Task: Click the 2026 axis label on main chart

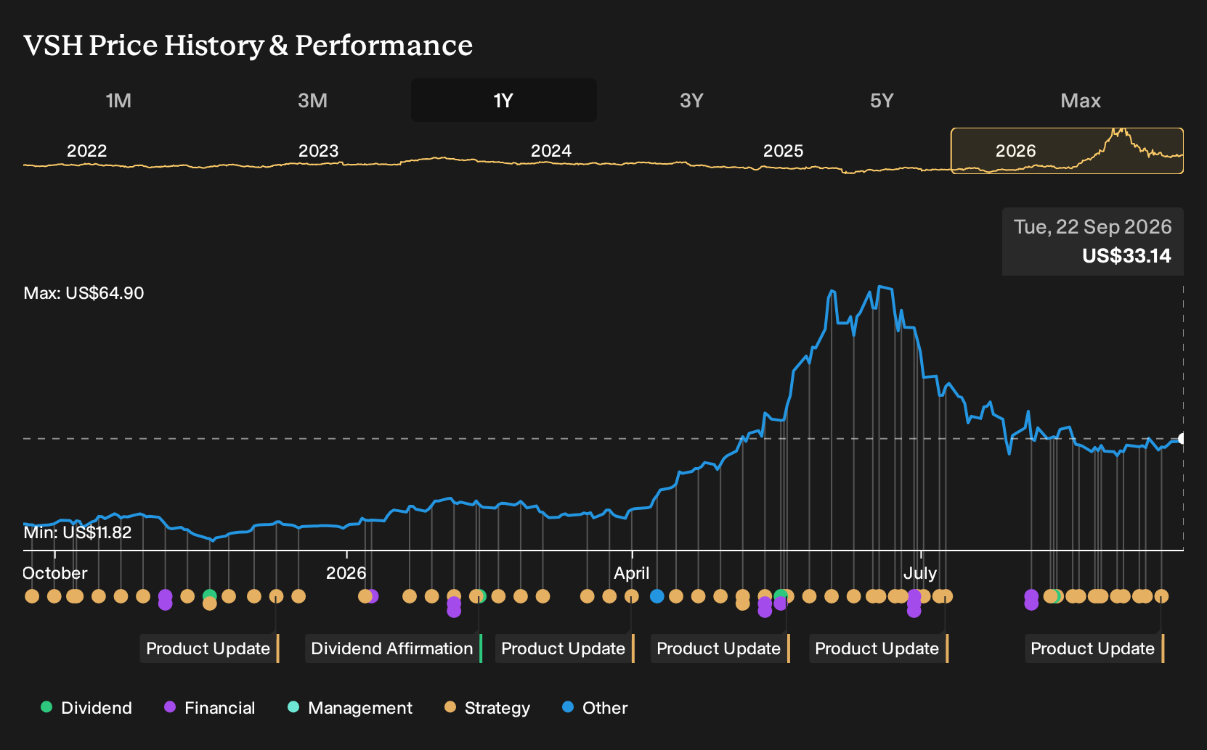Action: pos(346,573)
